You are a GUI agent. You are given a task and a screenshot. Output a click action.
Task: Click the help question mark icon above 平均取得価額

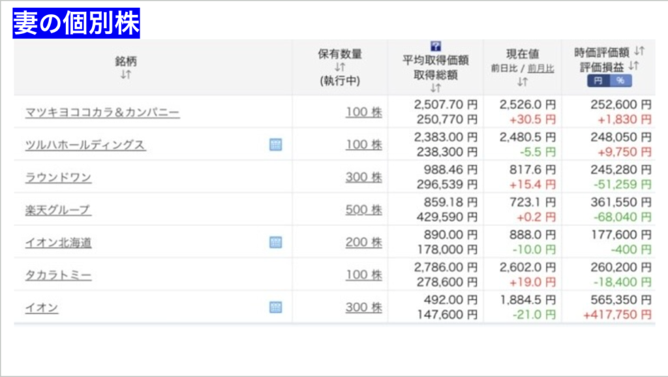436,46
